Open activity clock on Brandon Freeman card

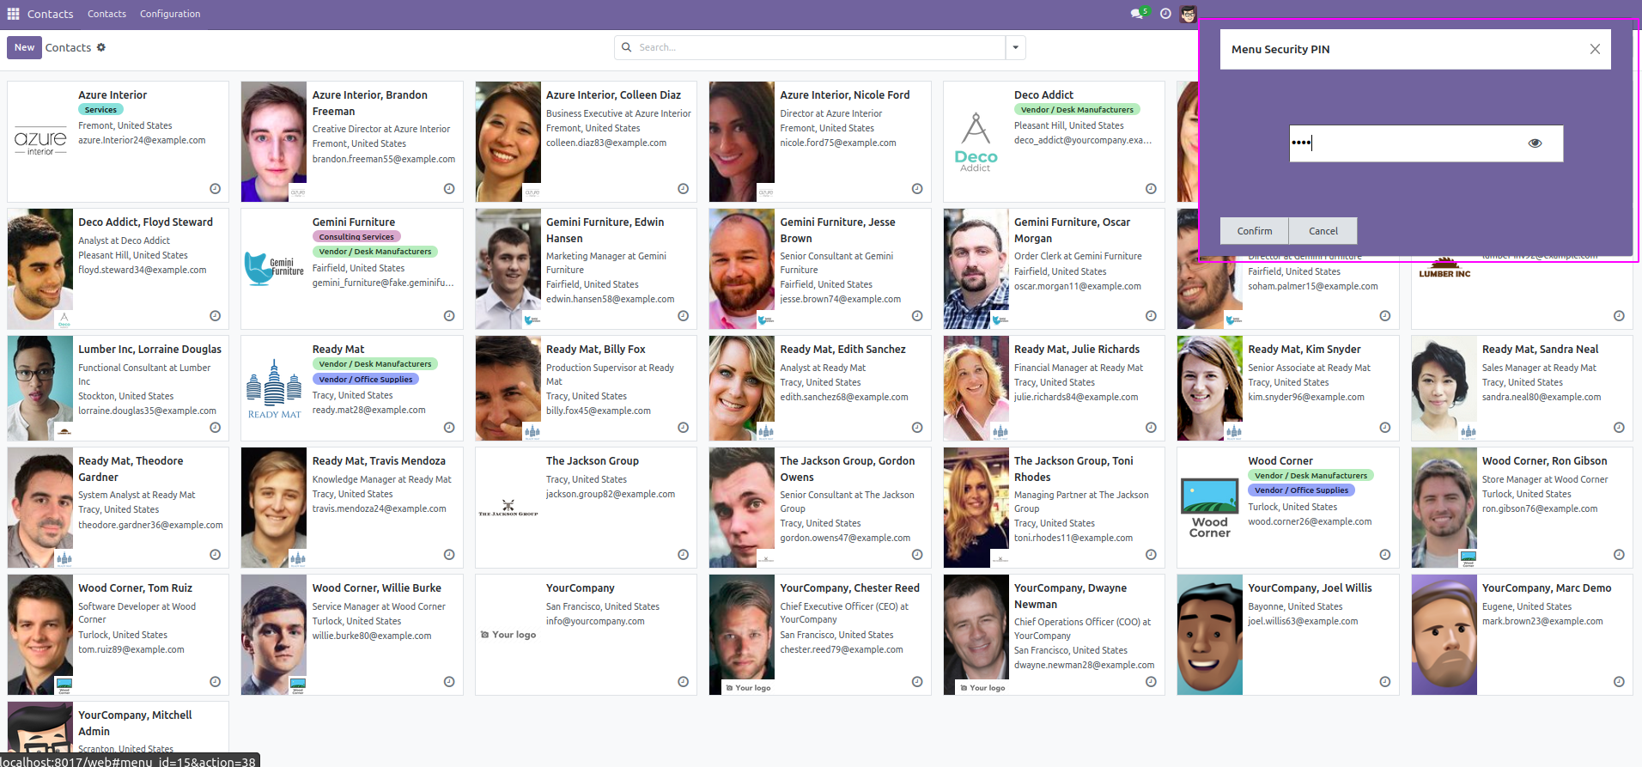[x=449, y=189]
